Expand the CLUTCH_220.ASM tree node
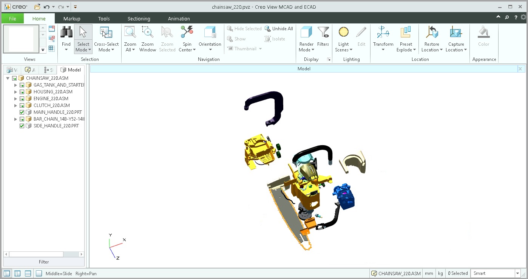Screen dimensions: 528x279 click(15, 105)
